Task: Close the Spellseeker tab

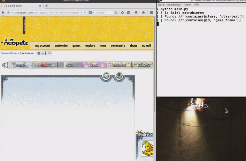Action: [x=41, y=6]
